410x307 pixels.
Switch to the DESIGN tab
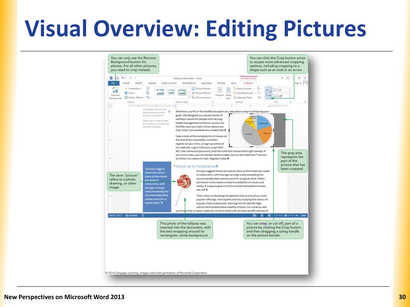pos(152,83)
